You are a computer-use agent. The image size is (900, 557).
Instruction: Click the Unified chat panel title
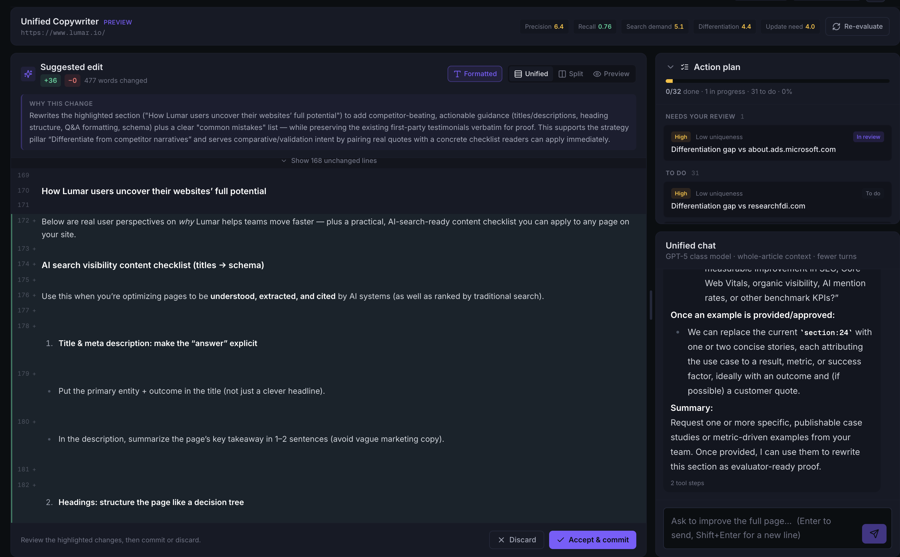tap(690, 246)
